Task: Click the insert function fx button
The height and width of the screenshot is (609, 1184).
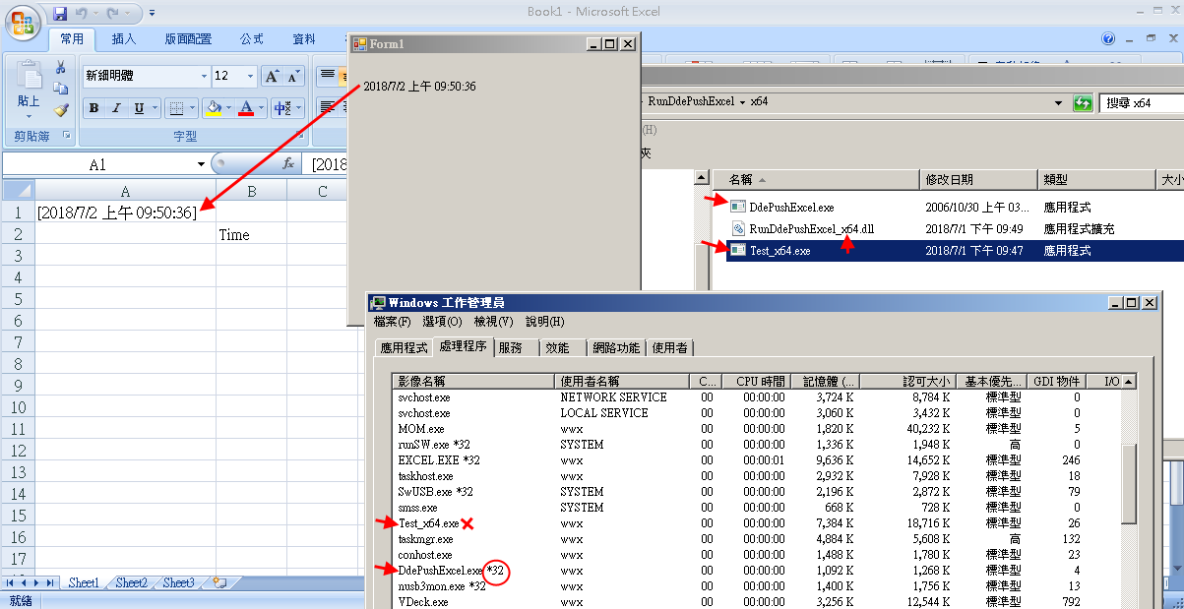Action: pos(288,164)
